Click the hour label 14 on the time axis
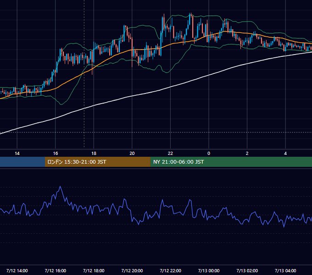 [x=17, y=154]
